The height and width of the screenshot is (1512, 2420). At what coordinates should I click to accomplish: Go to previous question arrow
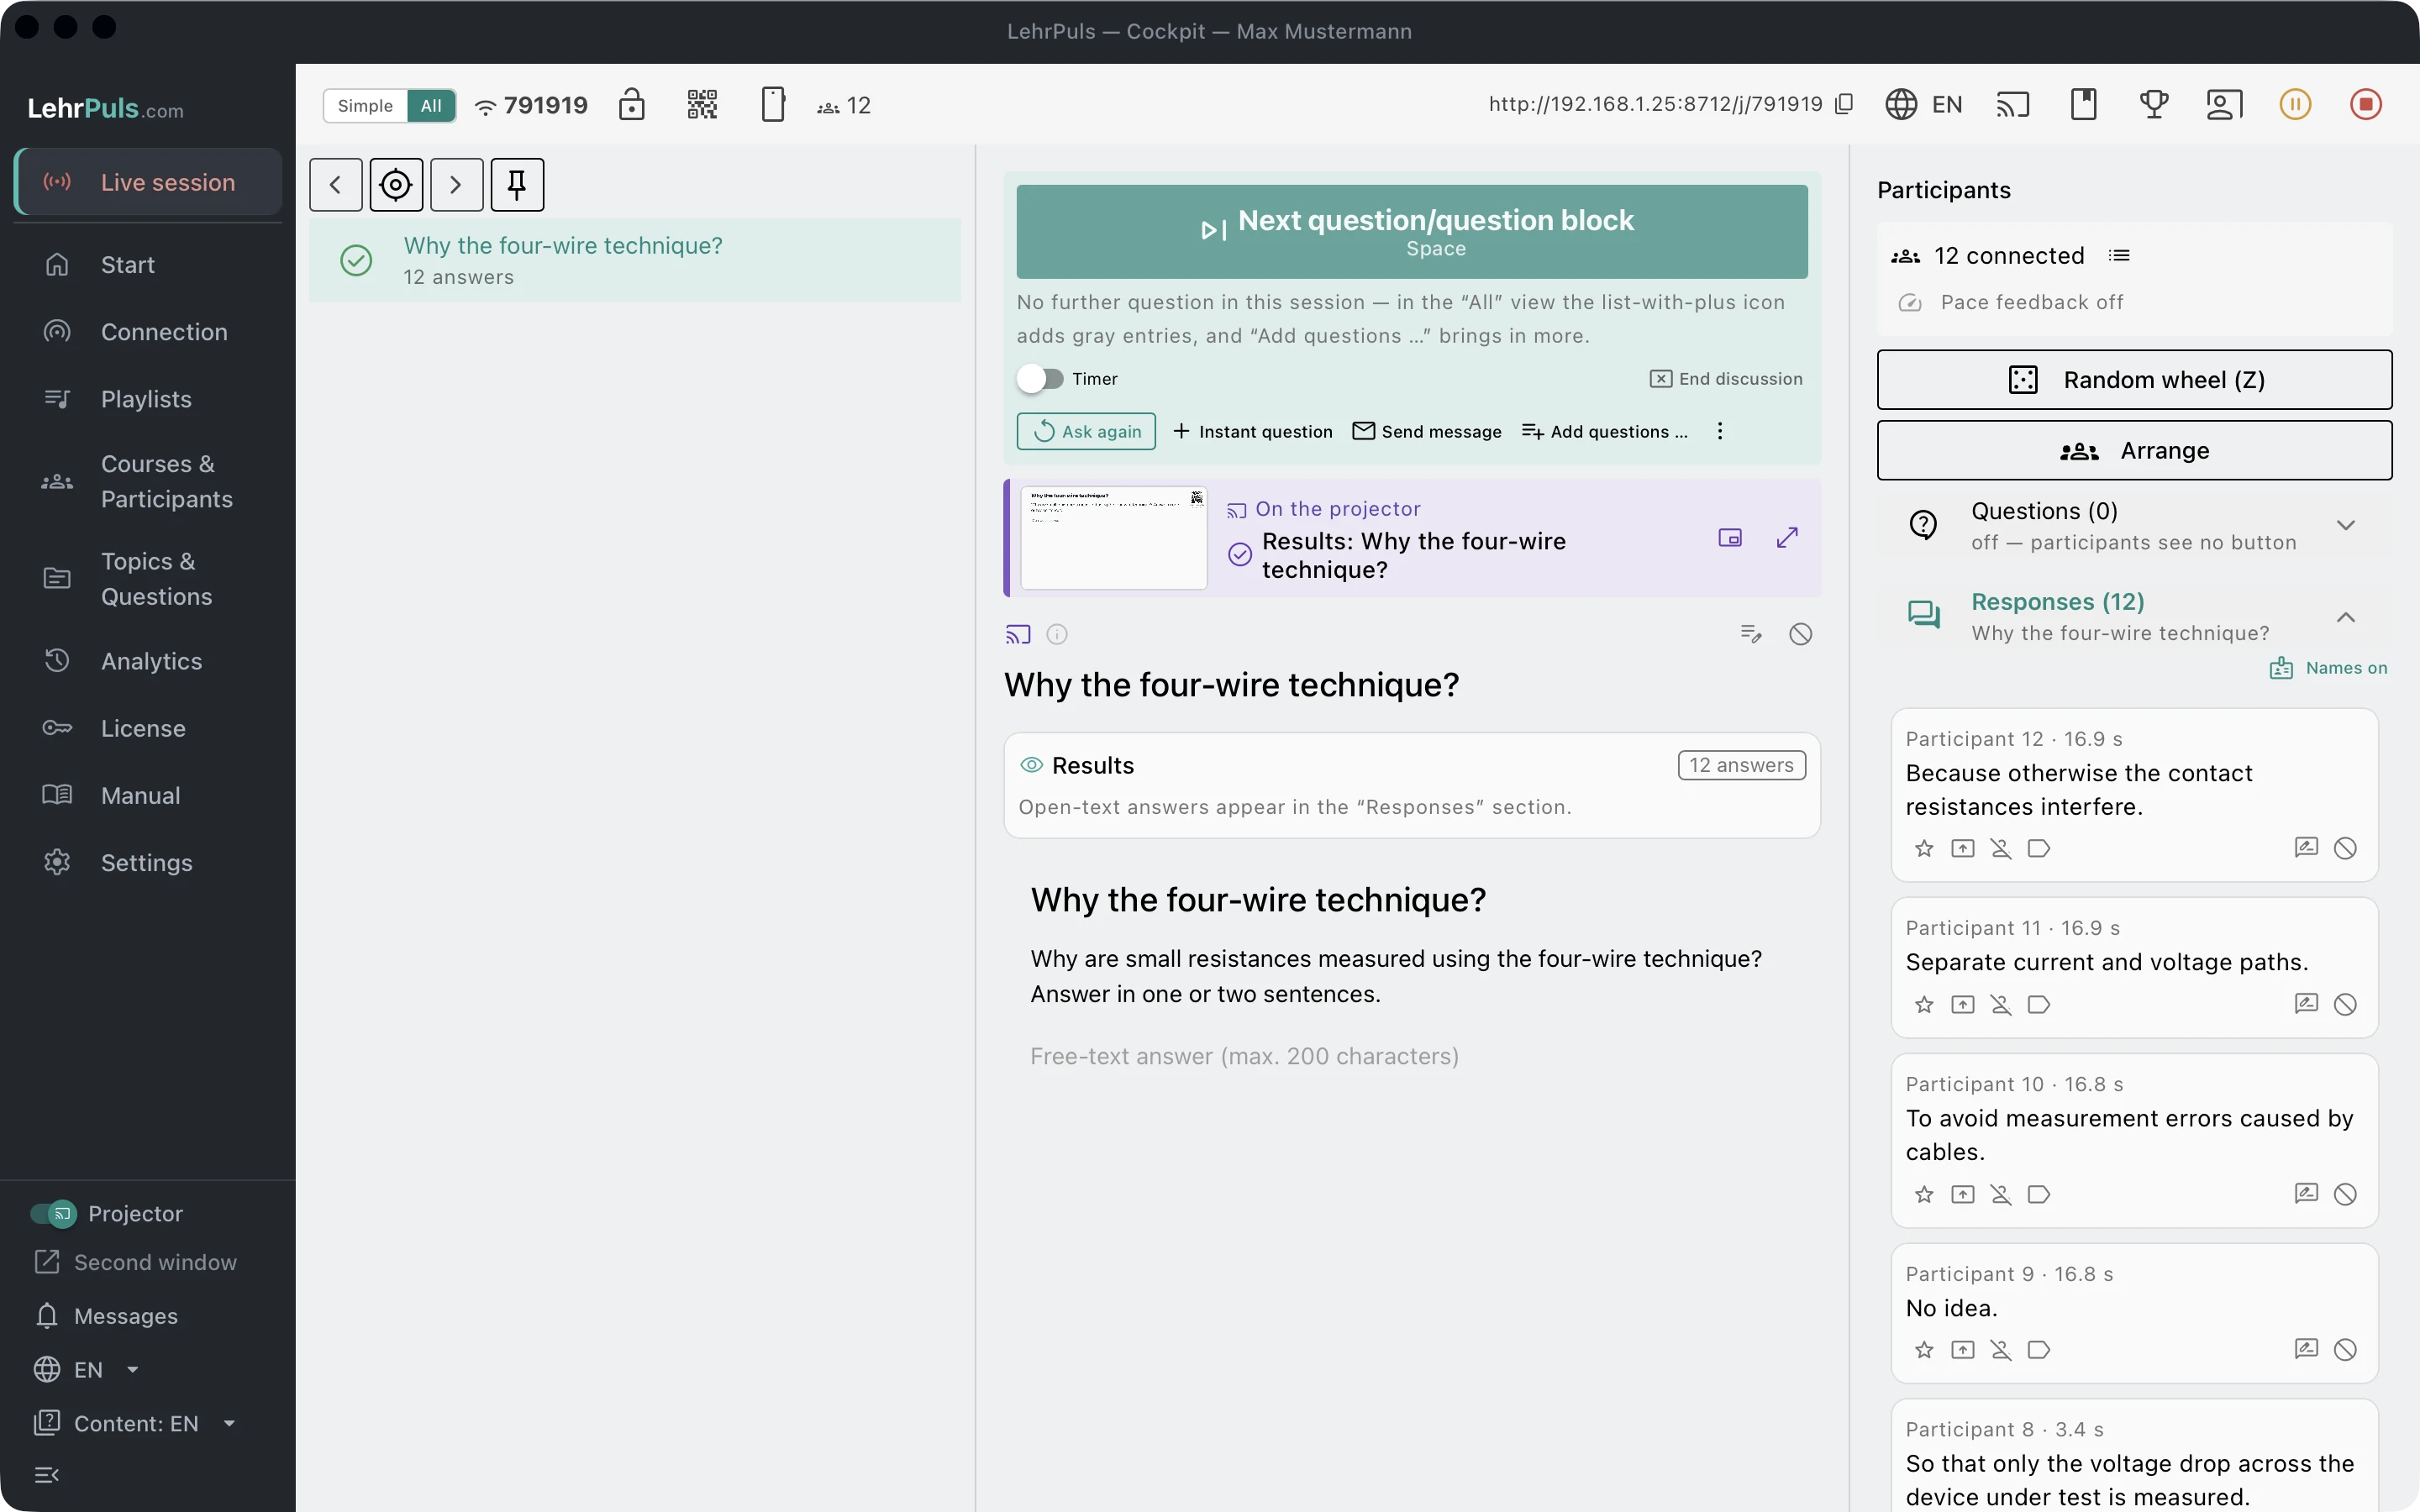pos(336,184)
